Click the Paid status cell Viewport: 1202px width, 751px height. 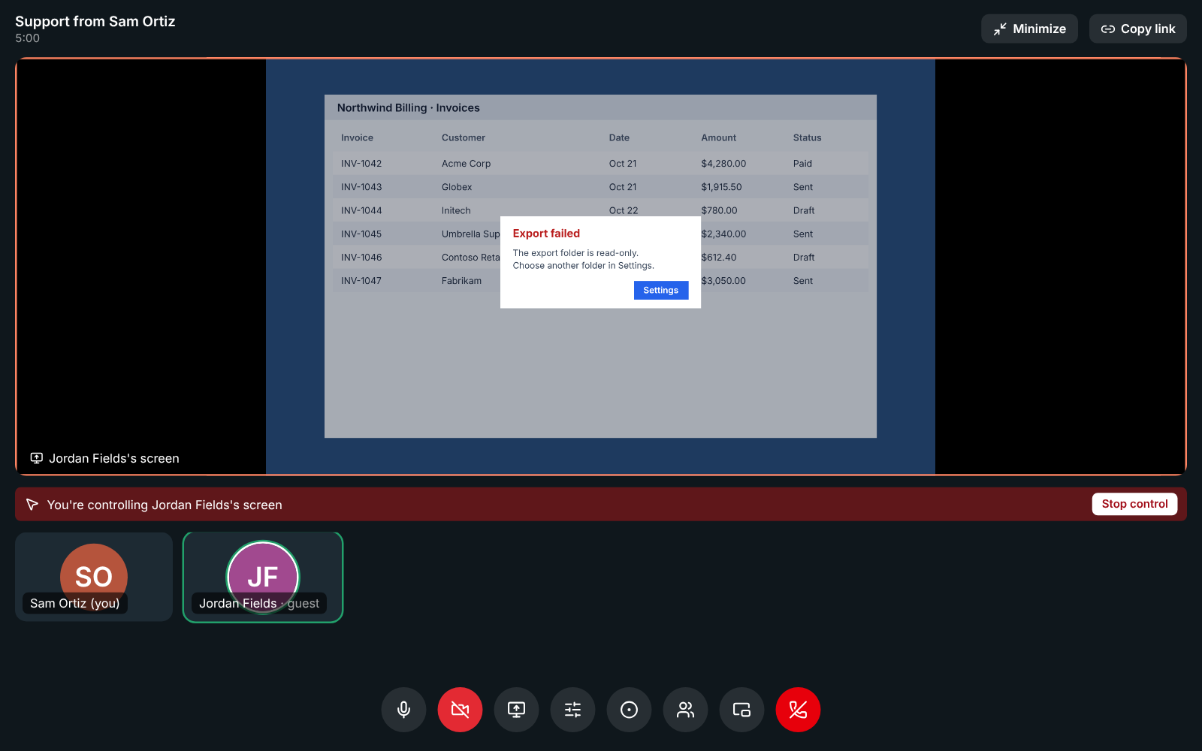(802, 163)
